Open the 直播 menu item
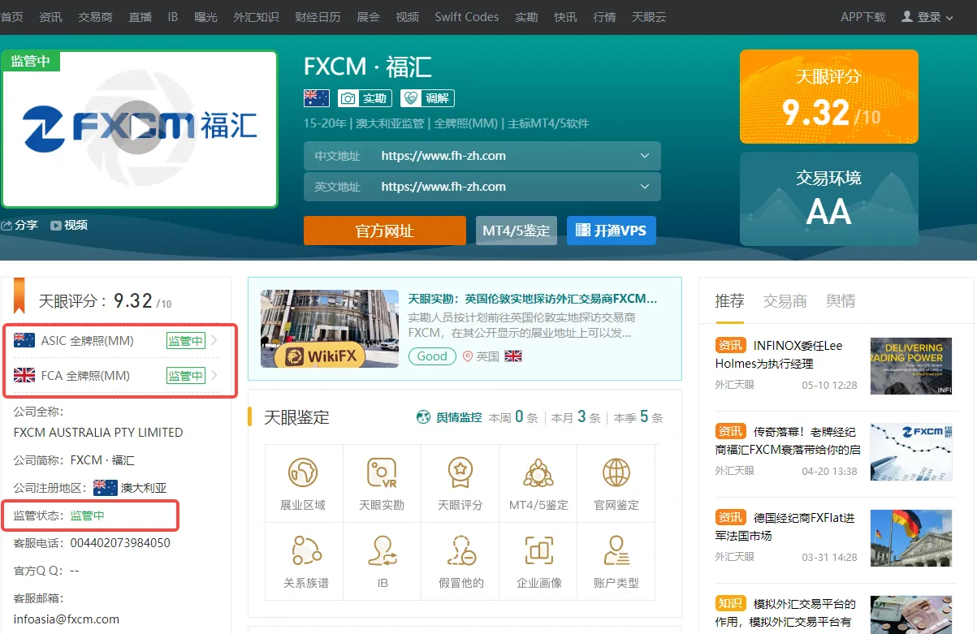The image size is (977, 634). tap(140, 17)
